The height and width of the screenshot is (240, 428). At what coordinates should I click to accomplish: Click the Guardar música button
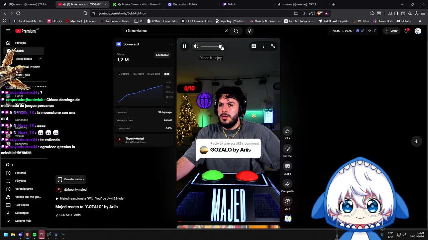coord(71,179)
